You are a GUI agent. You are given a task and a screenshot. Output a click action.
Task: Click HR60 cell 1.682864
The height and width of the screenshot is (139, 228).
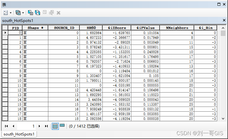point(91,33)
